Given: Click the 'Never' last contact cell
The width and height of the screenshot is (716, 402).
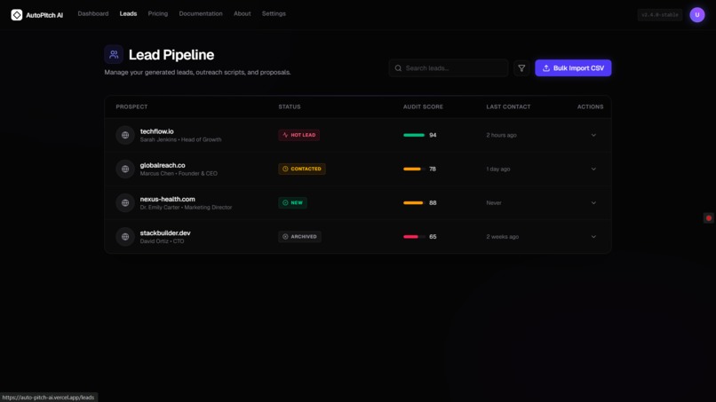Looking at the screenshot, I should click(494, 202).
